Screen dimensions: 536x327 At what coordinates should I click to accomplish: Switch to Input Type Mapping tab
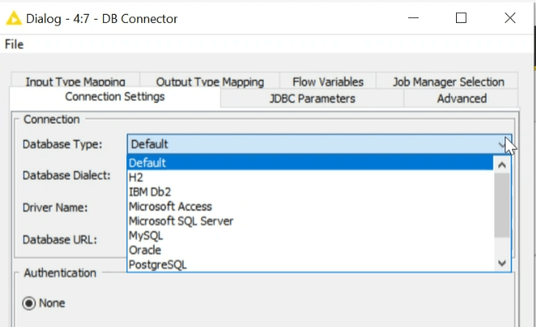[75, 80]
